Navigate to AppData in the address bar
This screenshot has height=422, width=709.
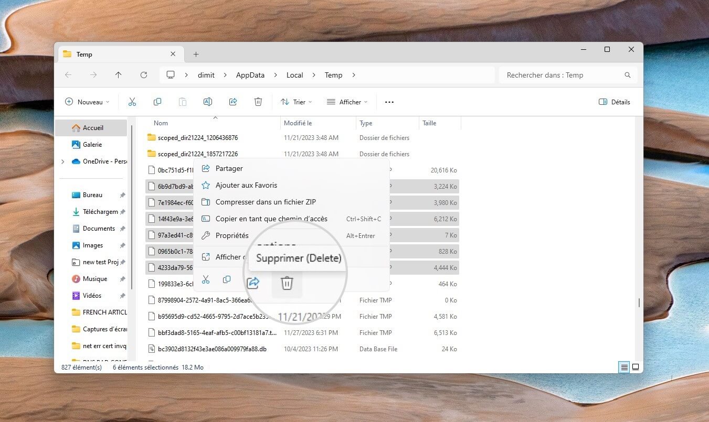tap(250, 75)
